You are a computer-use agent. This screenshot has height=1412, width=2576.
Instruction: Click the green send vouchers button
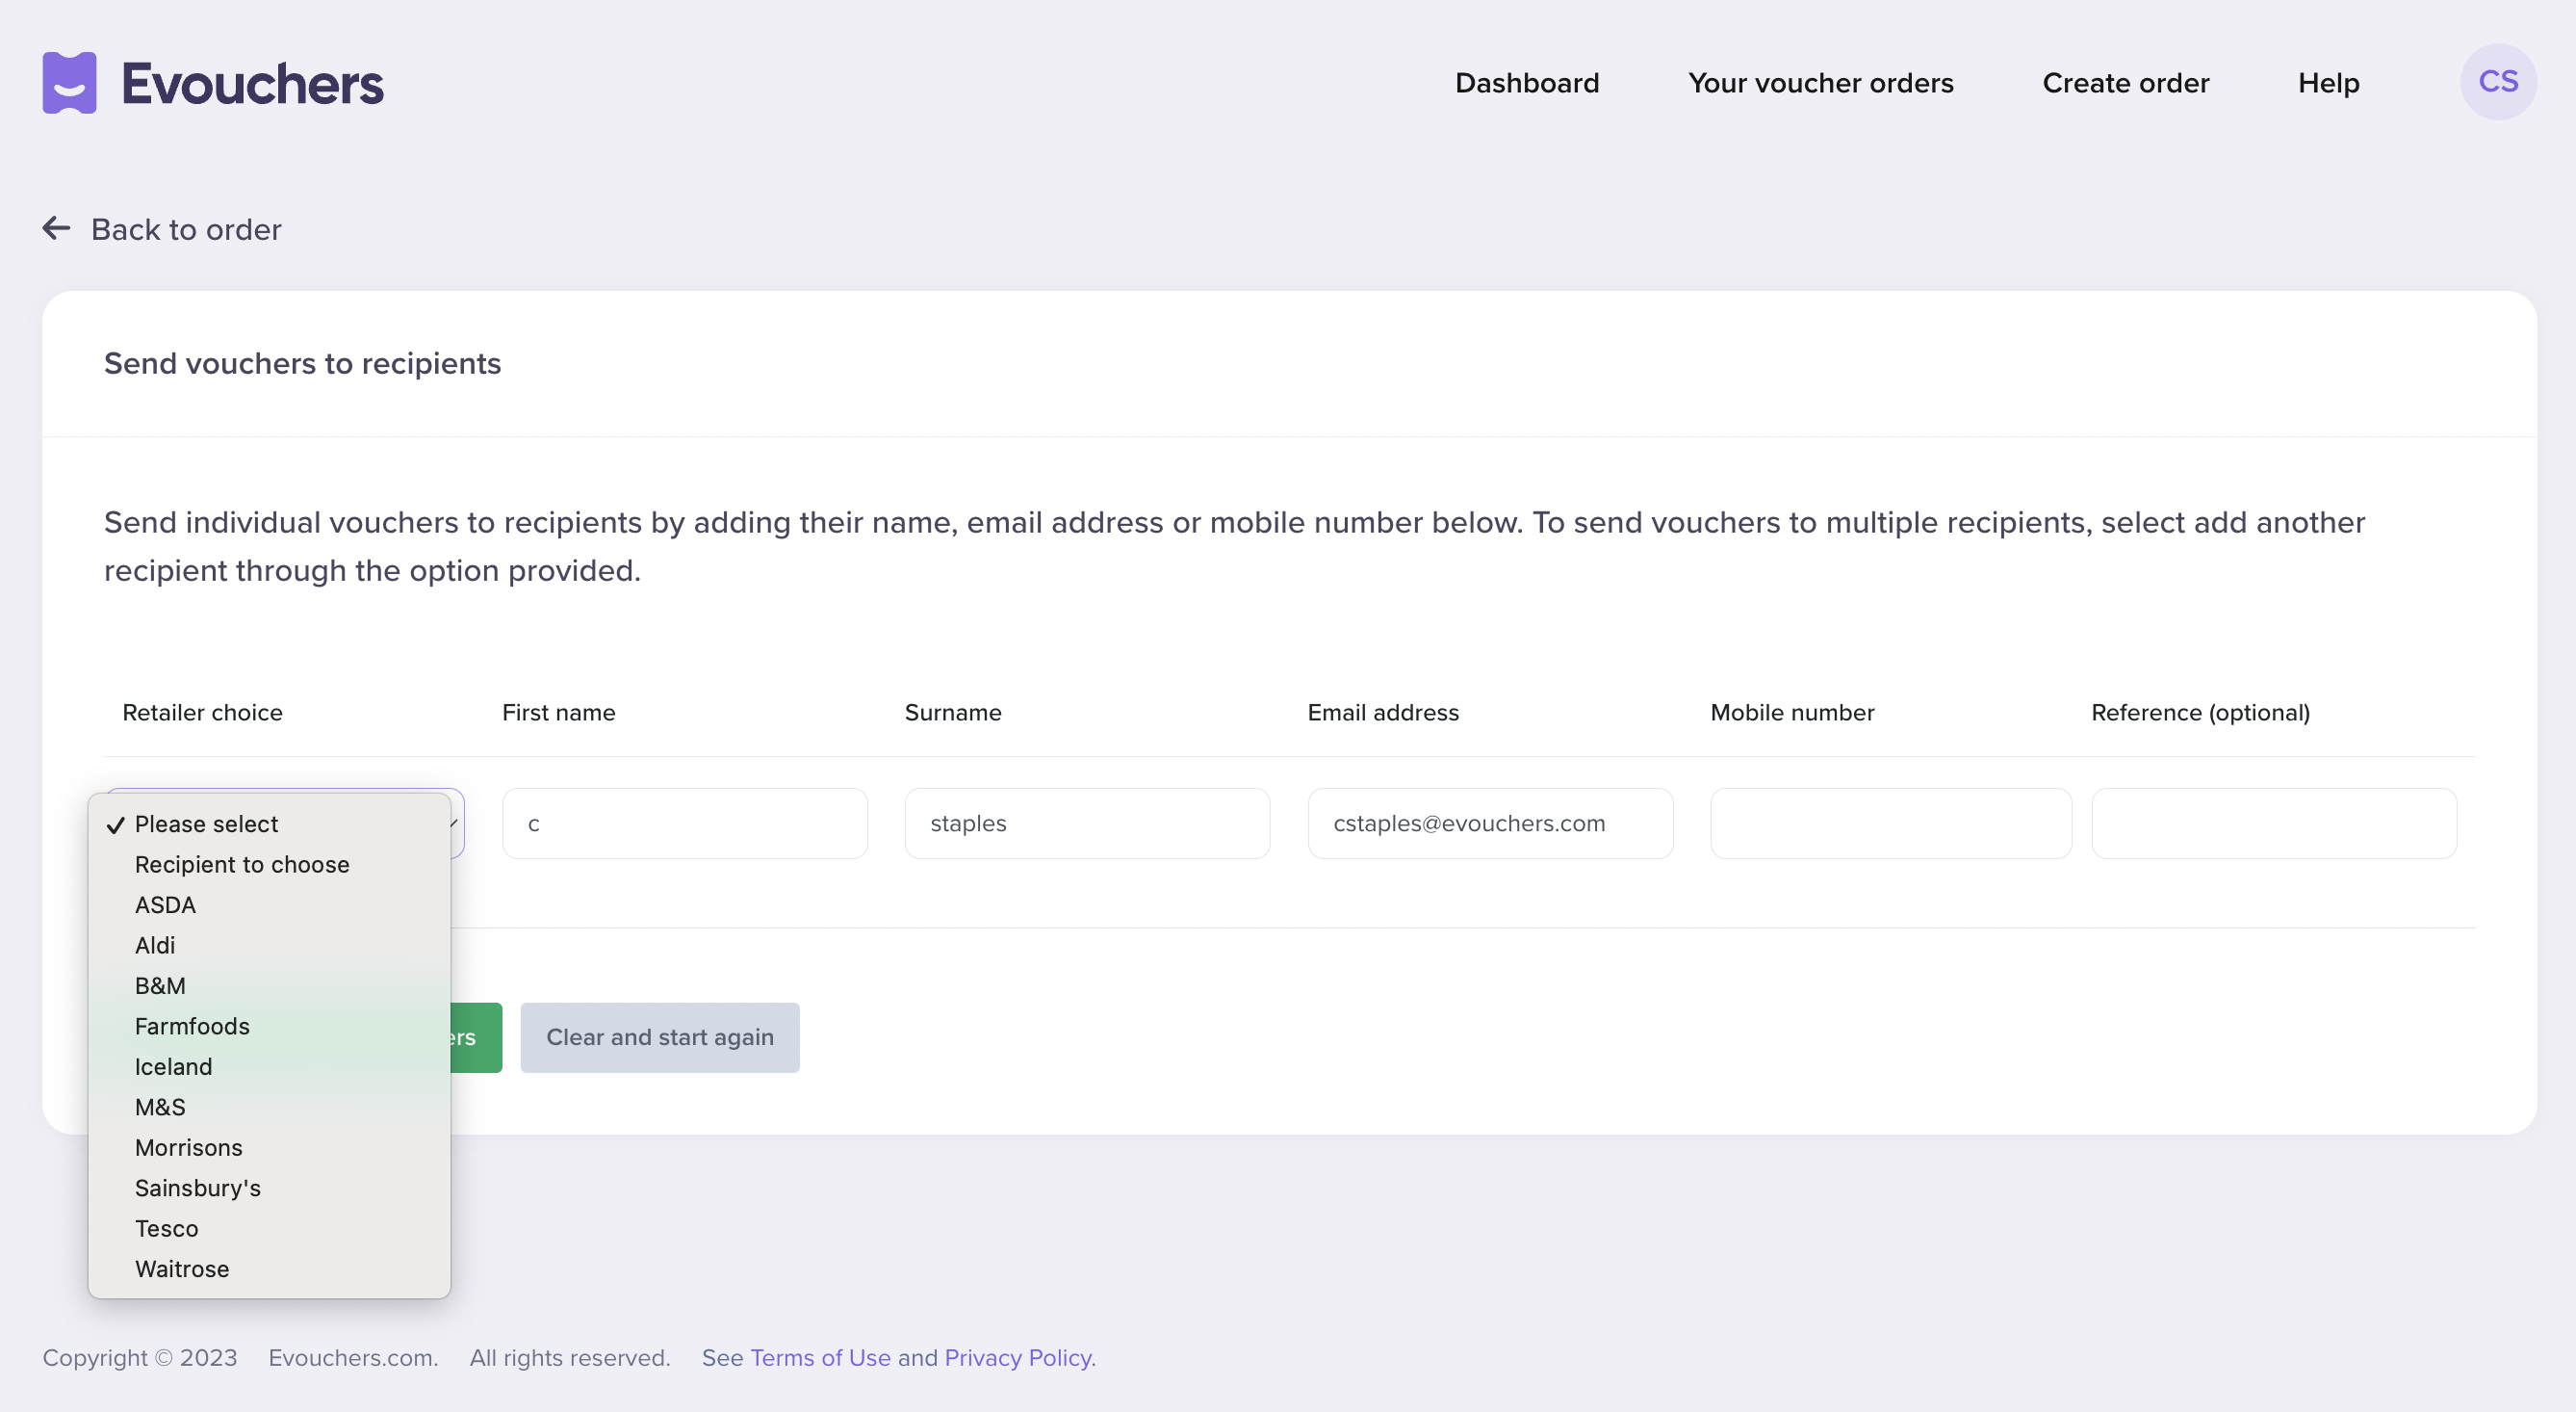[x=476, y=1037]
